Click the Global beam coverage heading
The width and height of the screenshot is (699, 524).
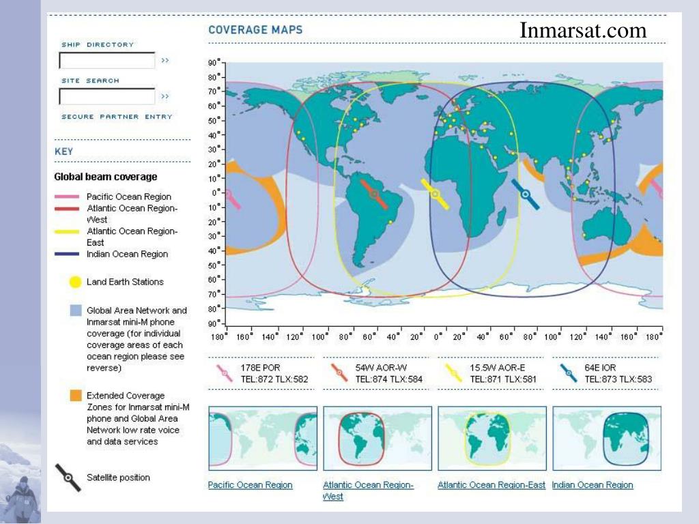click(106, 177)
